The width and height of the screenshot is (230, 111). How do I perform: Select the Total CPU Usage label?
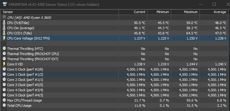(x=19, y=106)
